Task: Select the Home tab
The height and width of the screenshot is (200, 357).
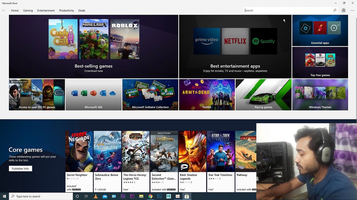Action: coord(15,11)
